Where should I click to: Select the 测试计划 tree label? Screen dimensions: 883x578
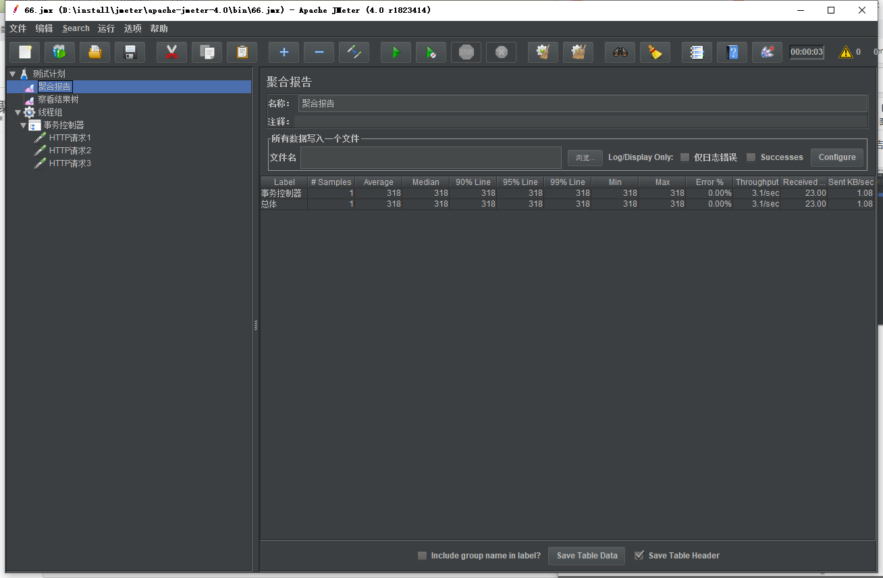pyautogui.click(x=49, y=74)
